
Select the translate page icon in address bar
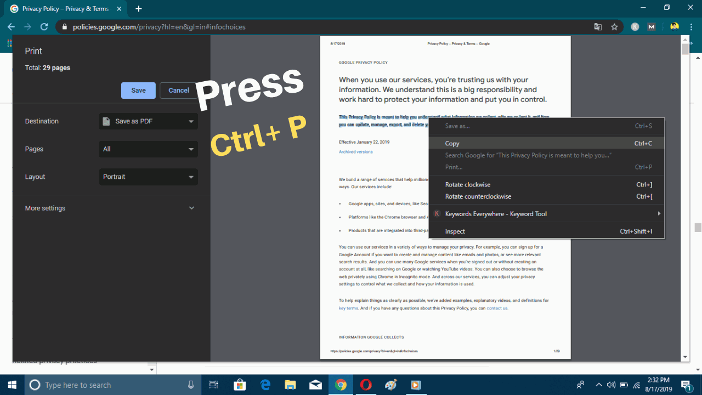click(597, 26)
